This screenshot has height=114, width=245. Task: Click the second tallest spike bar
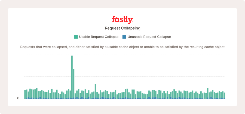point(73,84)
